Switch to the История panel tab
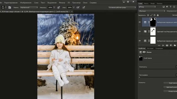This screenshot has width=177, height=99. point(150,48)
